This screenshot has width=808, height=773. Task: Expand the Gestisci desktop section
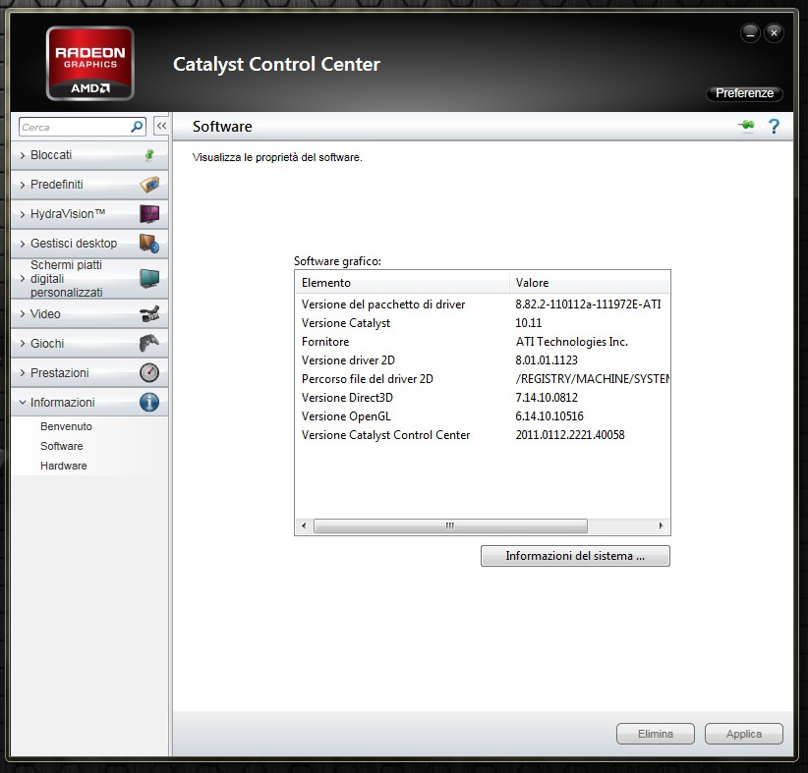click(x=89, y=243)
